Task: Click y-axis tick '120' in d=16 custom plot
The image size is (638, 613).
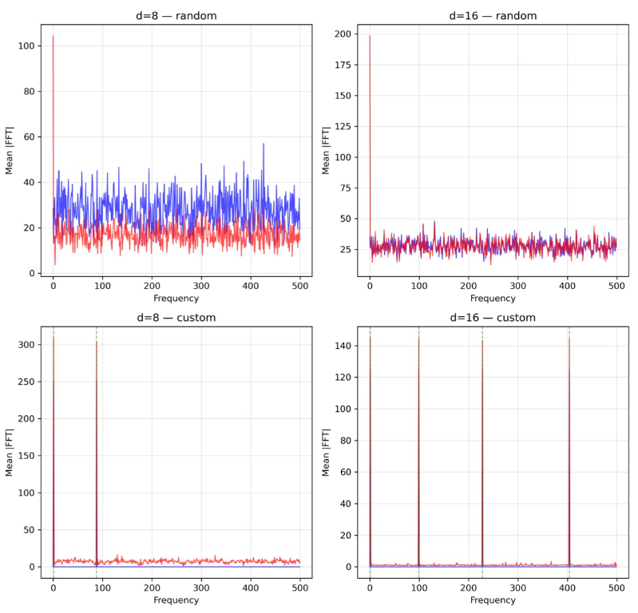Action: tap(343, 378)
